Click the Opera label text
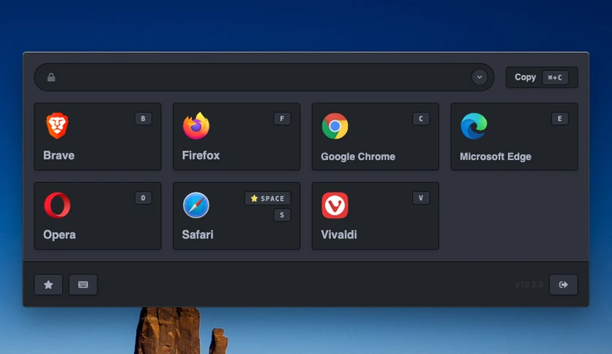This screenshot has width=612, height=354. tap(59, 235)
